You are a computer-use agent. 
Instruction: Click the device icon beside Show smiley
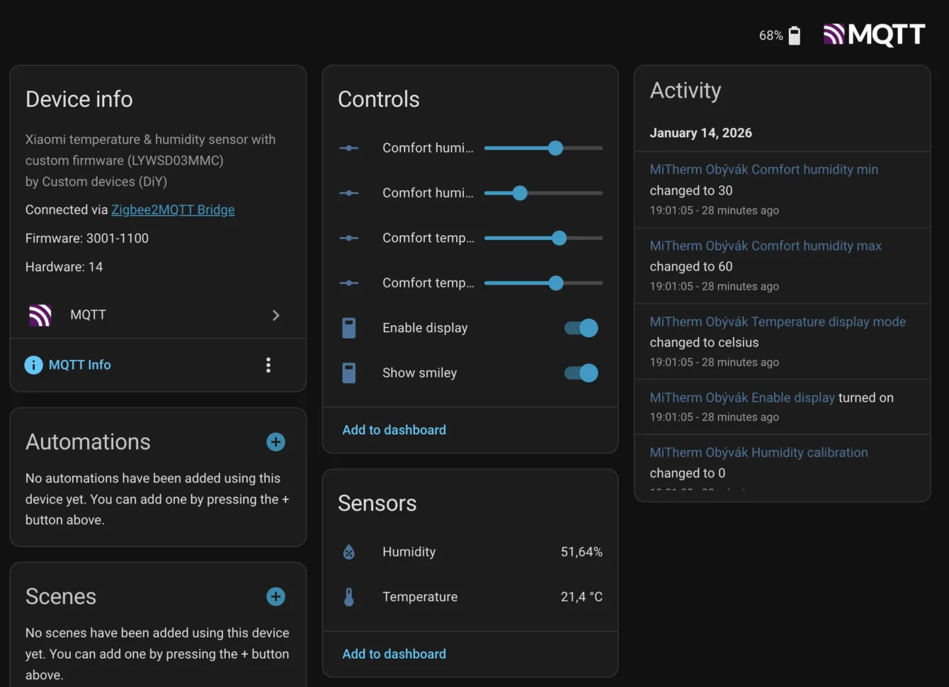349,373
